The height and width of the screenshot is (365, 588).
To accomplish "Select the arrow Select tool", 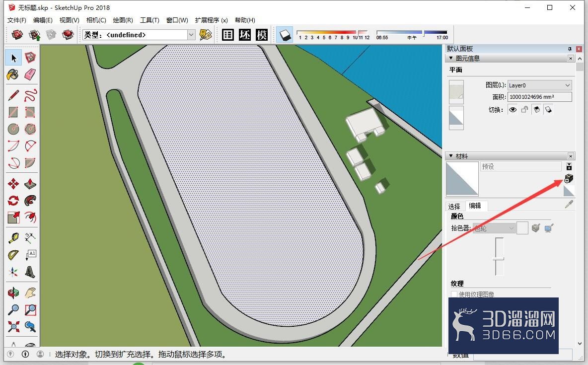I will point(13,58).
